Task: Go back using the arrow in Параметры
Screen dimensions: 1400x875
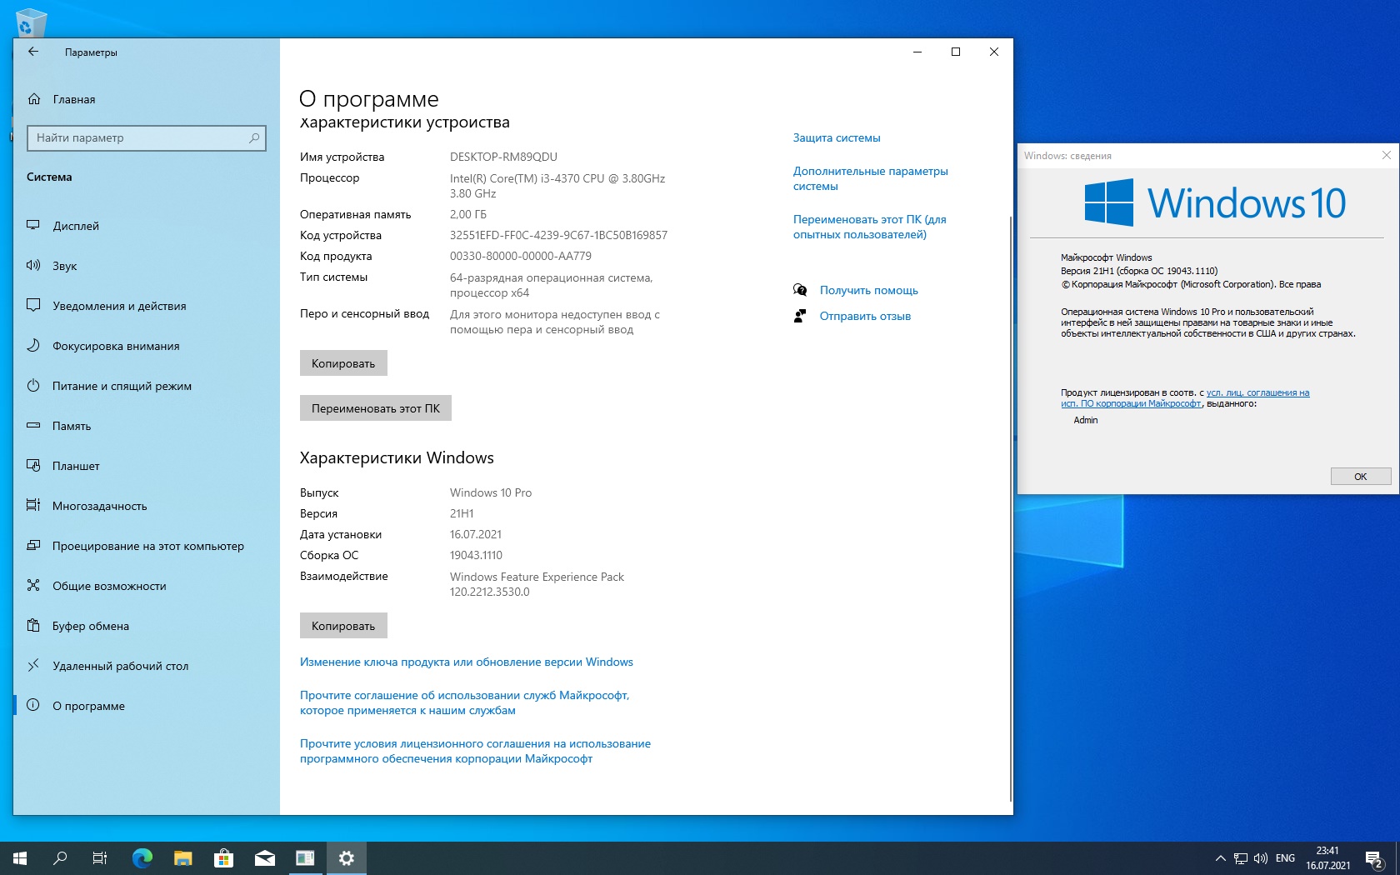Action: point(33,52)
